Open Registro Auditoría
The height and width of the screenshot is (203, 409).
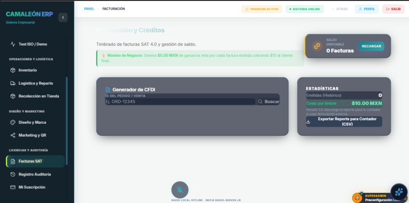click(x=35, y=174)
